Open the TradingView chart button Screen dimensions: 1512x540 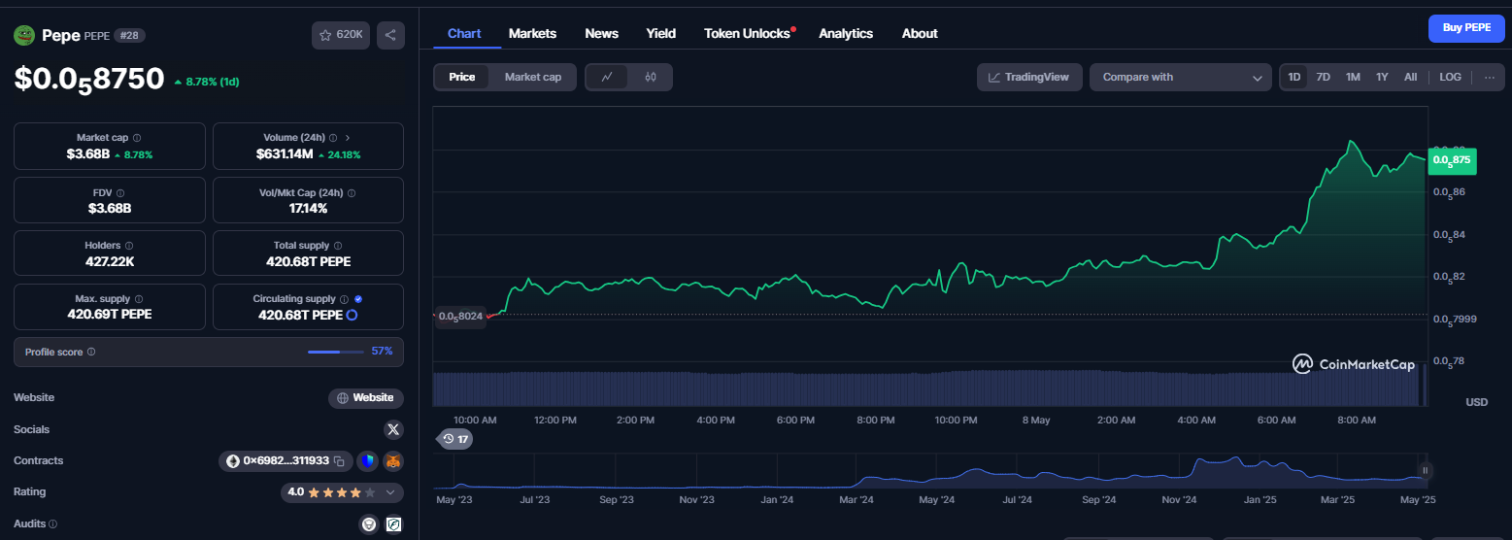1029,77
